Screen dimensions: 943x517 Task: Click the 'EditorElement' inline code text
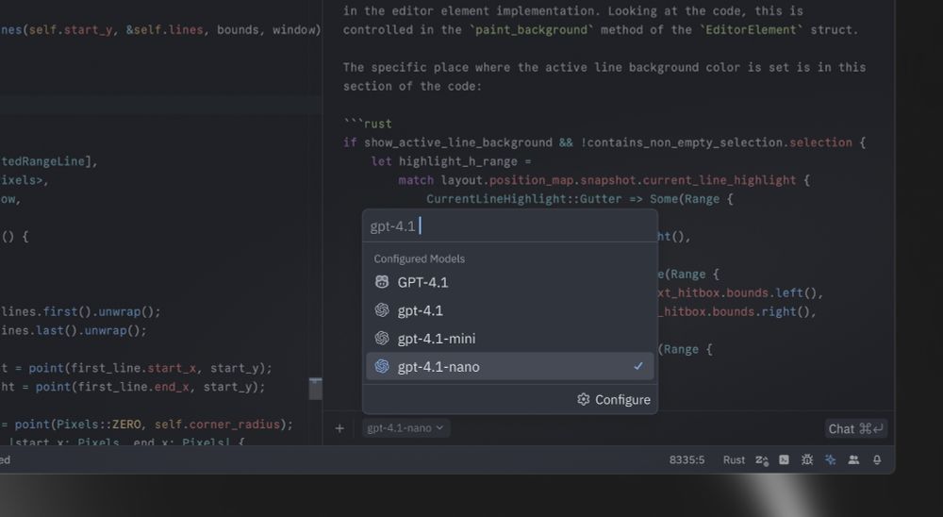pyautogui.click(x=750, y=29)
